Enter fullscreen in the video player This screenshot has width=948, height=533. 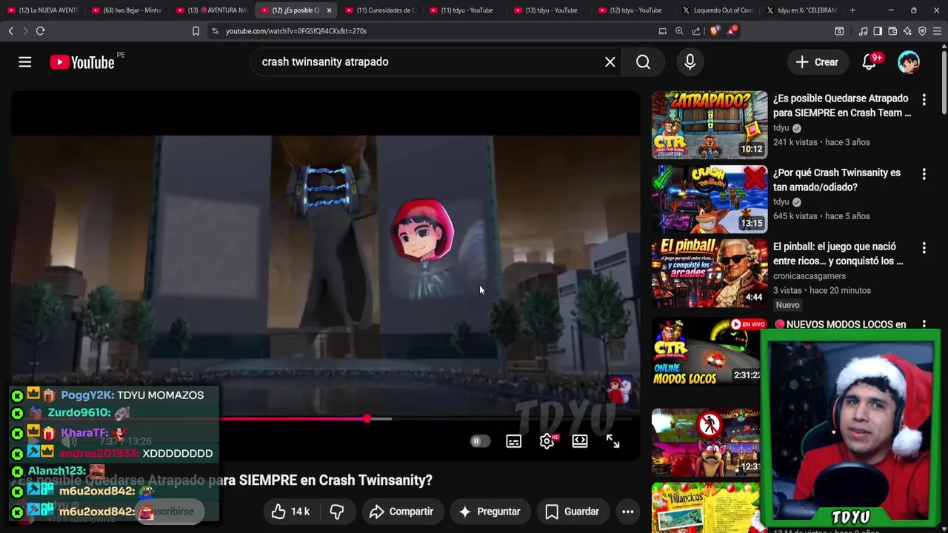click(612, 441)
